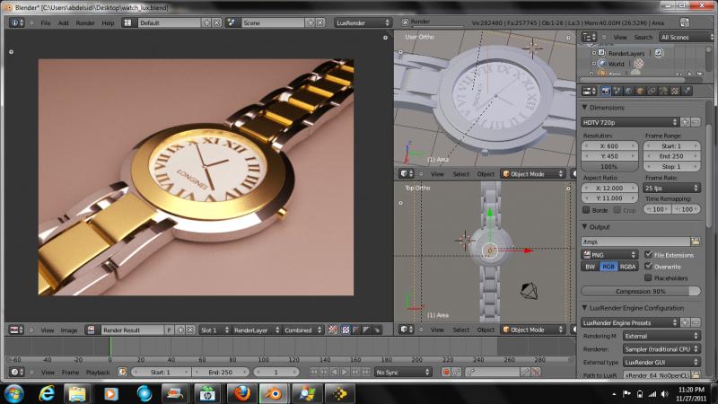
Task: Add a new screen layout
Action: [x=206, y=22]
